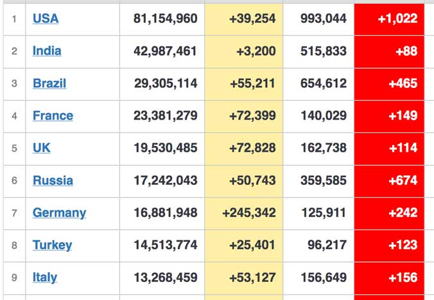Open the Italy country link
This screenshot has width=434, height=300.
pos(45,278)
